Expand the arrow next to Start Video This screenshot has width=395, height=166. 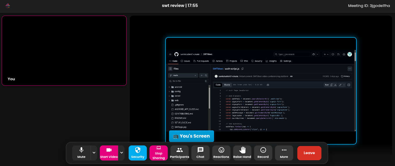[x=121, y=153]
